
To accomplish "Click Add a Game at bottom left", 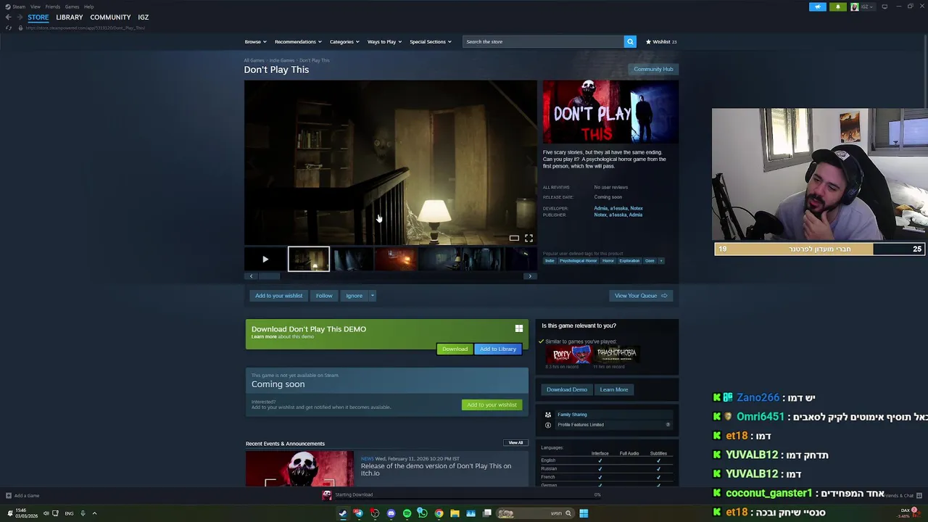I will [x=22, y=495].
